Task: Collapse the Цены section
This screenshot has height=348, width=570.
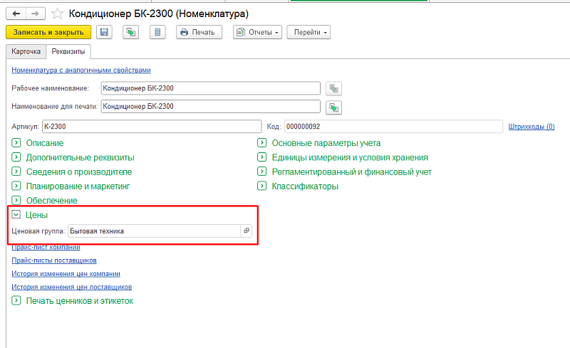Action: pyautogui.click(x=16, y=214)
